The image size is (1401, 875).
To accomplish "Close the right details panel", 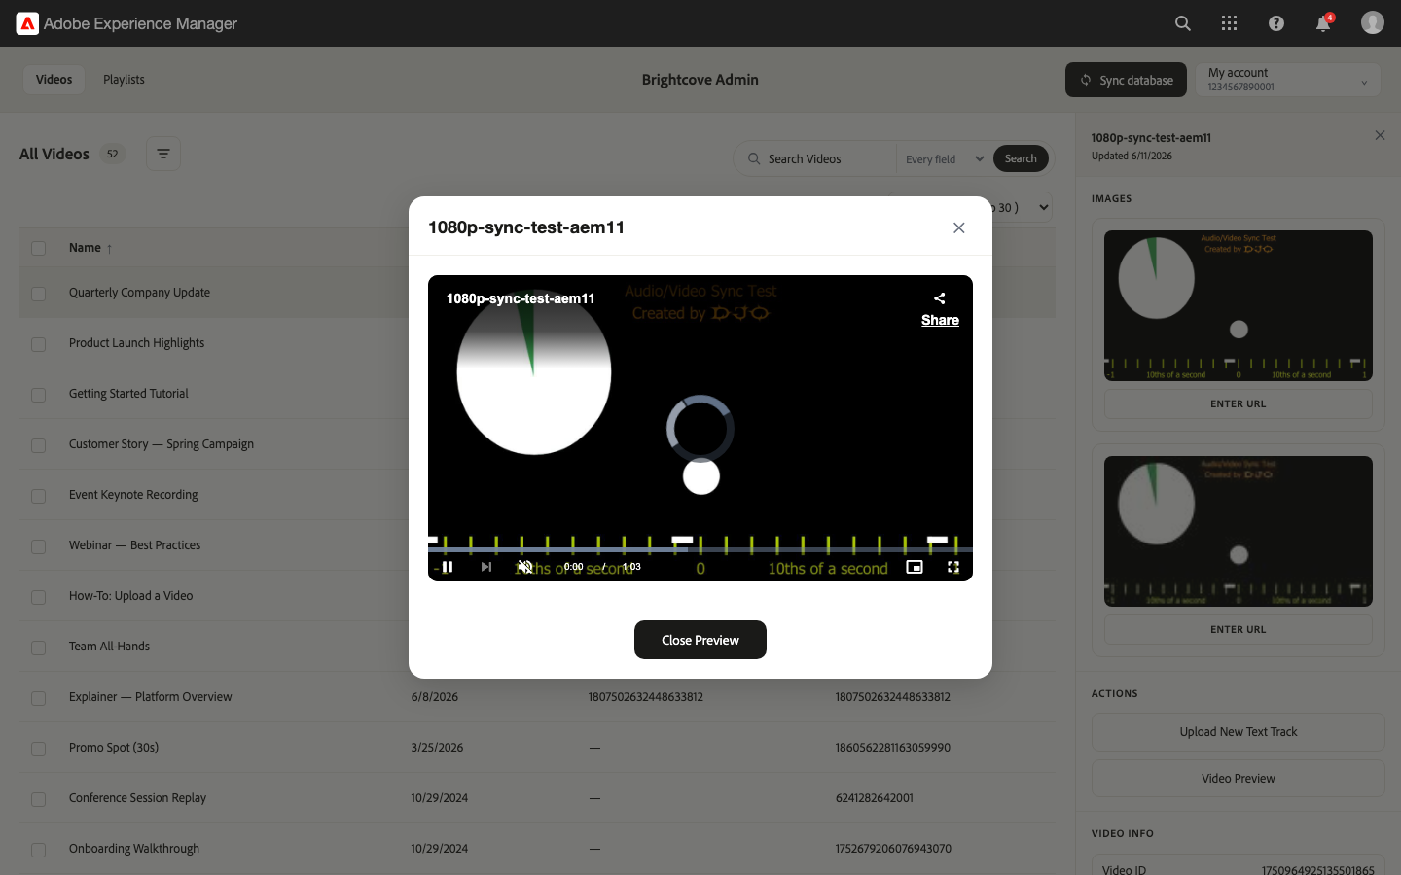I will point(1380,135).
